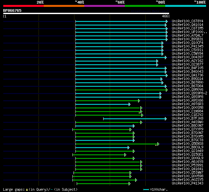Open the UniRef100_B9SB31 entry
This screenshot has width=209, height=192.
[x=187, y=39]
